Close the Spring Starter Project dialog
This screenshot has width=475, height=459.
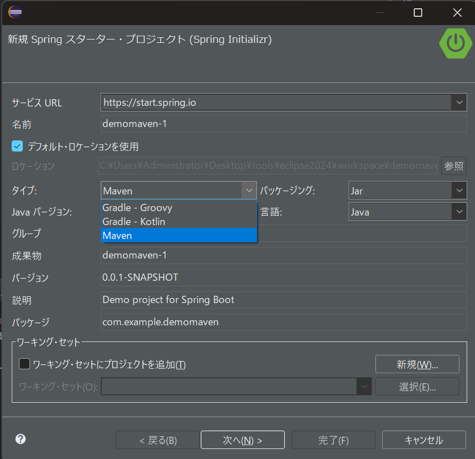pos(457,13)
